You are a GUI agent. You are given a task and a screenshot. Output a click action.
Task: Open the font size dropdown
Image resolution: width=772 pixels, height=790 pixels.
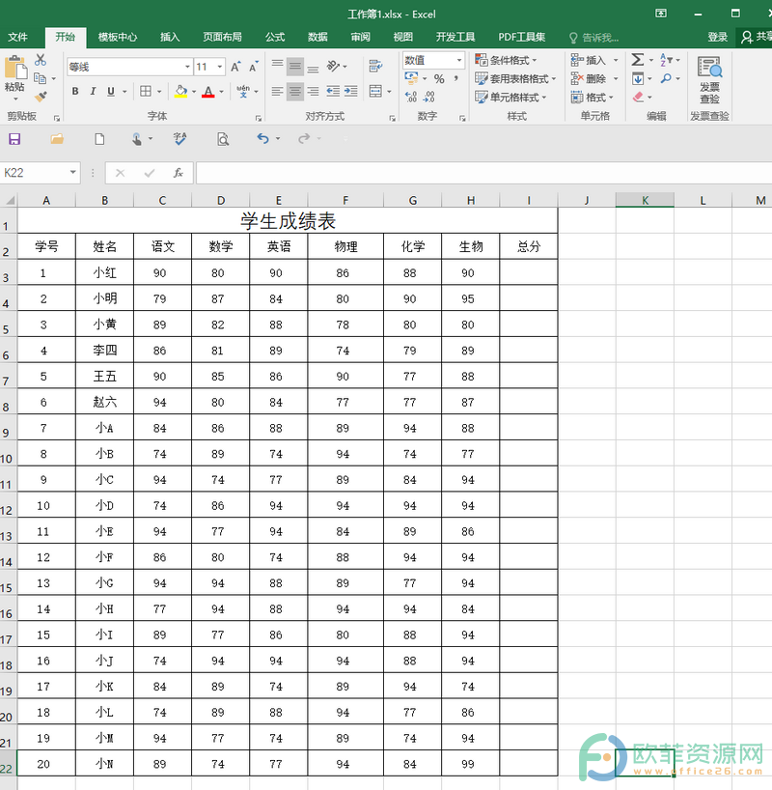[220, 67]
